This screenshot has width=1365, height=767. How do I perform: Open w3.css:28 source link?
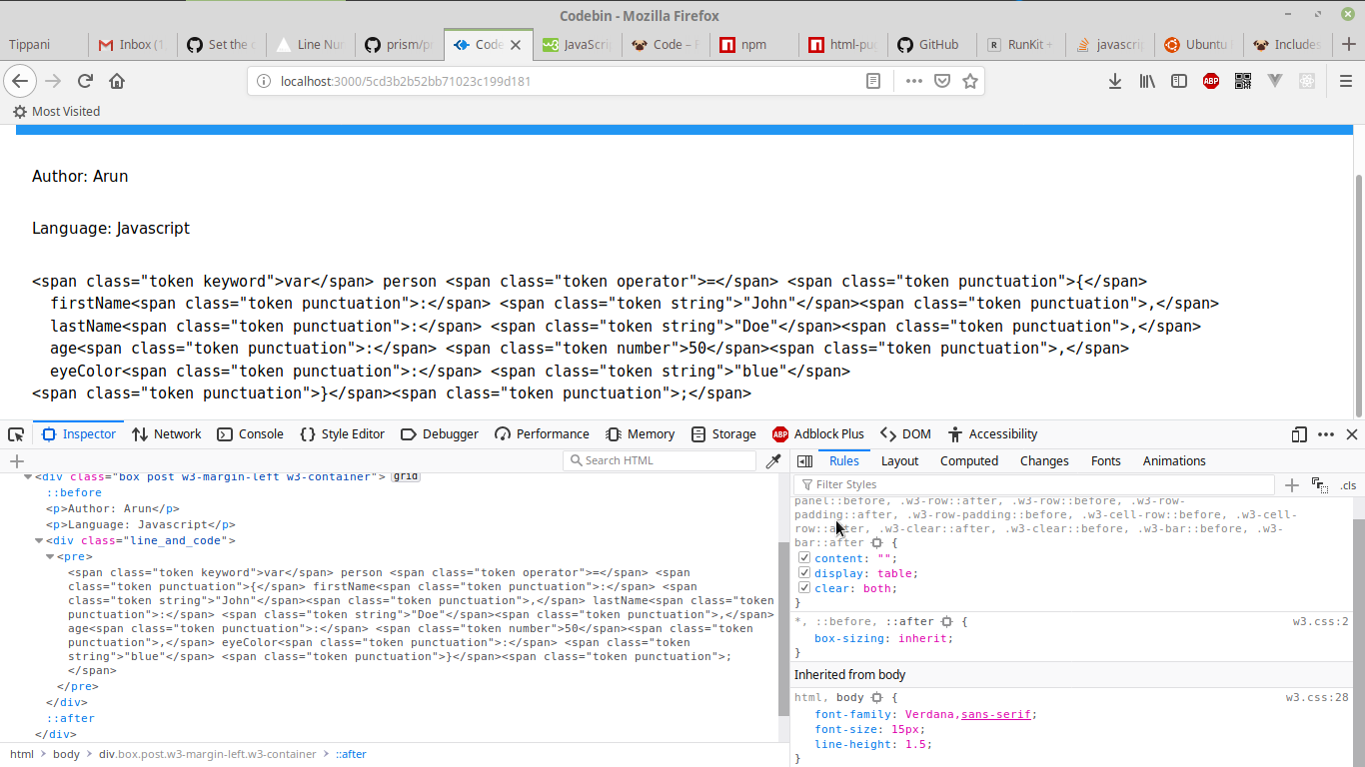tap(1317, 697)
